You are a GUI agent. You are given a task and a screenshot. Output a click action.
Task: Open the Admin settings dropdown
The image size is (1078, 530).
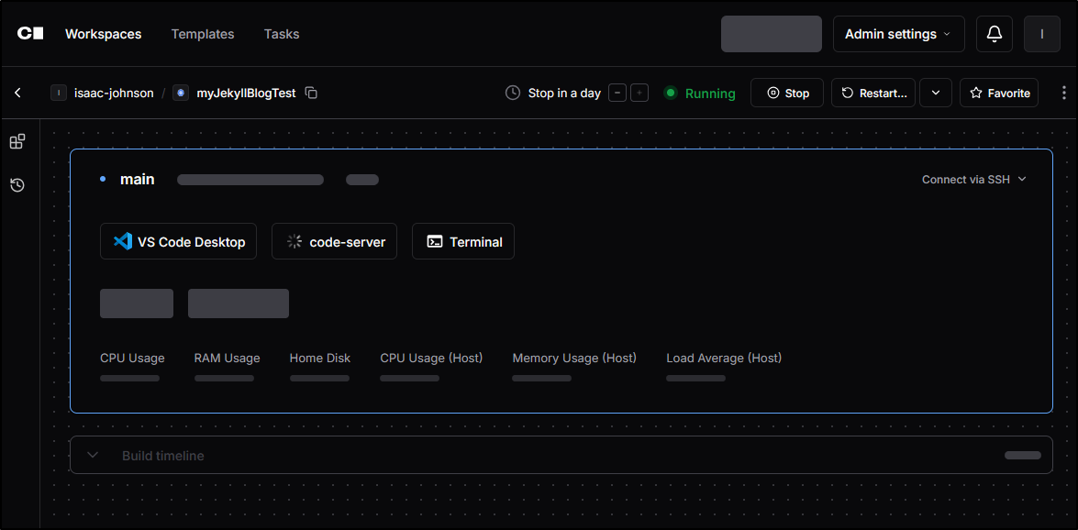point(898,34)
